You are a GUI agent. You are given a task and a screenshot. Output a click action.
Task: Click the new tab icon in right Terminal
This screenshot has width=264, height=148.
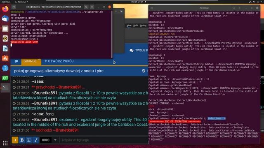coord(151,8)
